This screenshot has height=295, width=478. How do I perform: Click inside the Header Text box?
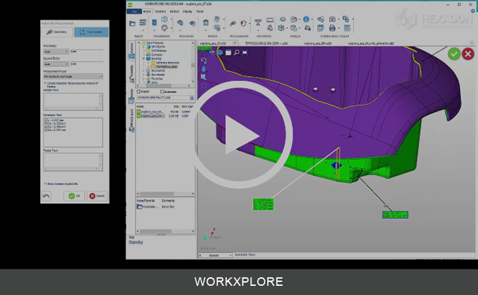coord(73,102)
